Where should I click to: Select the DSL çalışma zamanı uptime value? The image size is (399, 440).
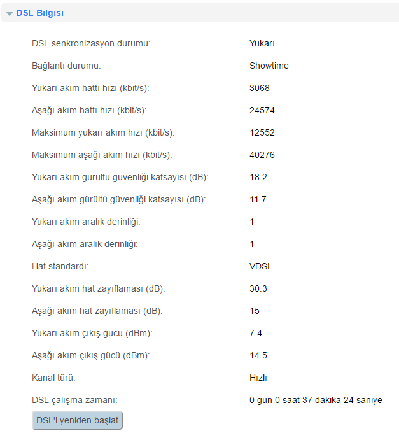[x=316, y=400]
